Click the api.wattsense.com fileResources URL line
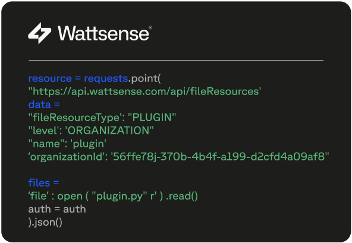The image size is (352, 243). pos(144,91)
